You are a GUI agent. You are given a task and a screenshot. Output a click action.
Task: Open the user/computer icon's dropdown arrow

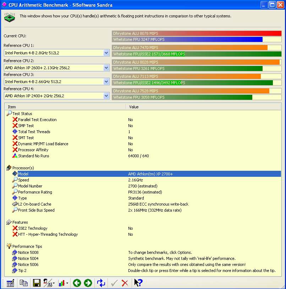point(54,283)
